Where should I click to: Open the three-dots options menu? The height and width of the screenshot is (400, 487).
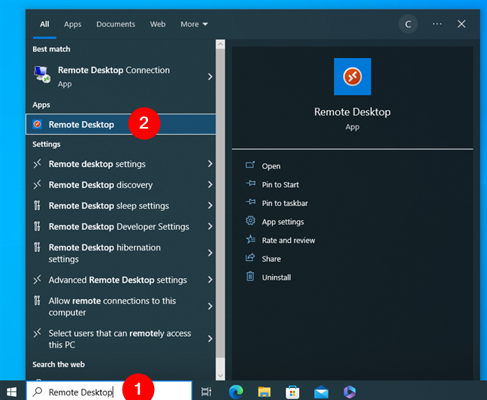[437, 24]
